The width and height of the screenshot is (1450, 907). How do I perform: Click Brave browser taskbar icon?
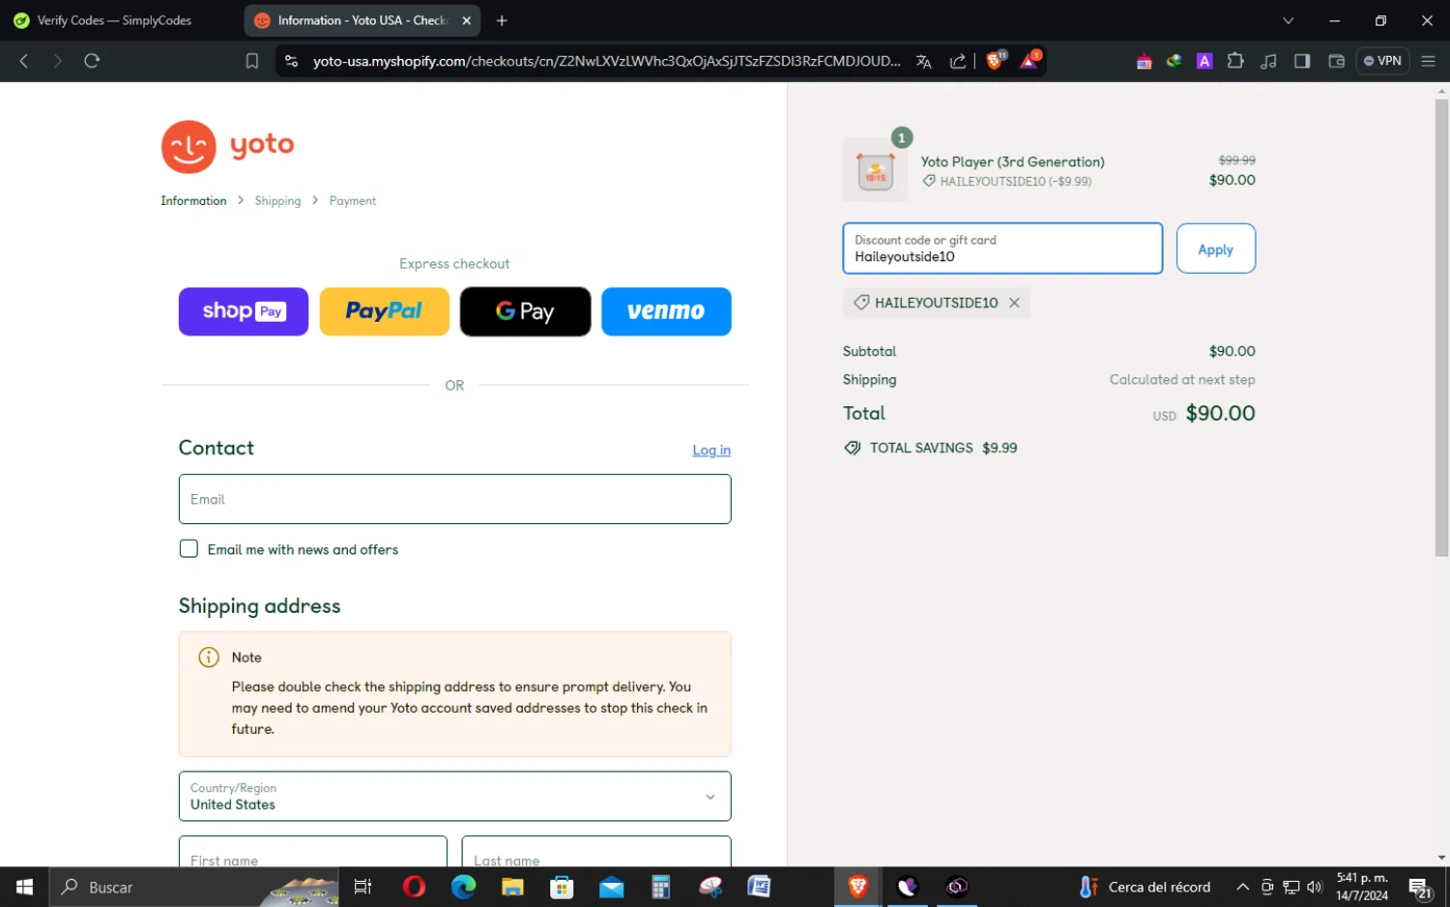point(857,887)
